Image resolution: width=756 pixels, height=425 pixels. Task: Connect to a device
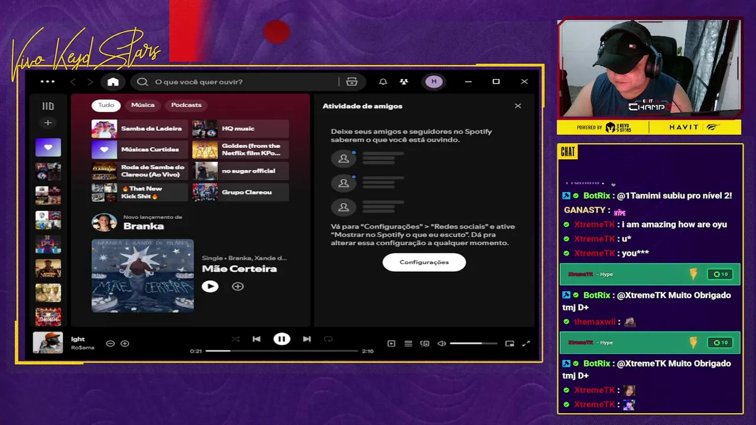425,344
